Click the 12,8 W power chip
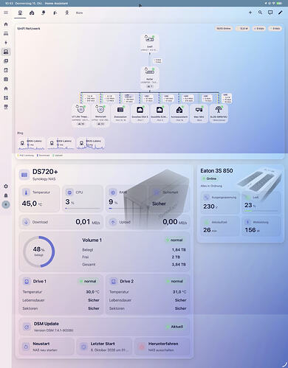This screenshot has height=368, width=288. click(243, 29)
